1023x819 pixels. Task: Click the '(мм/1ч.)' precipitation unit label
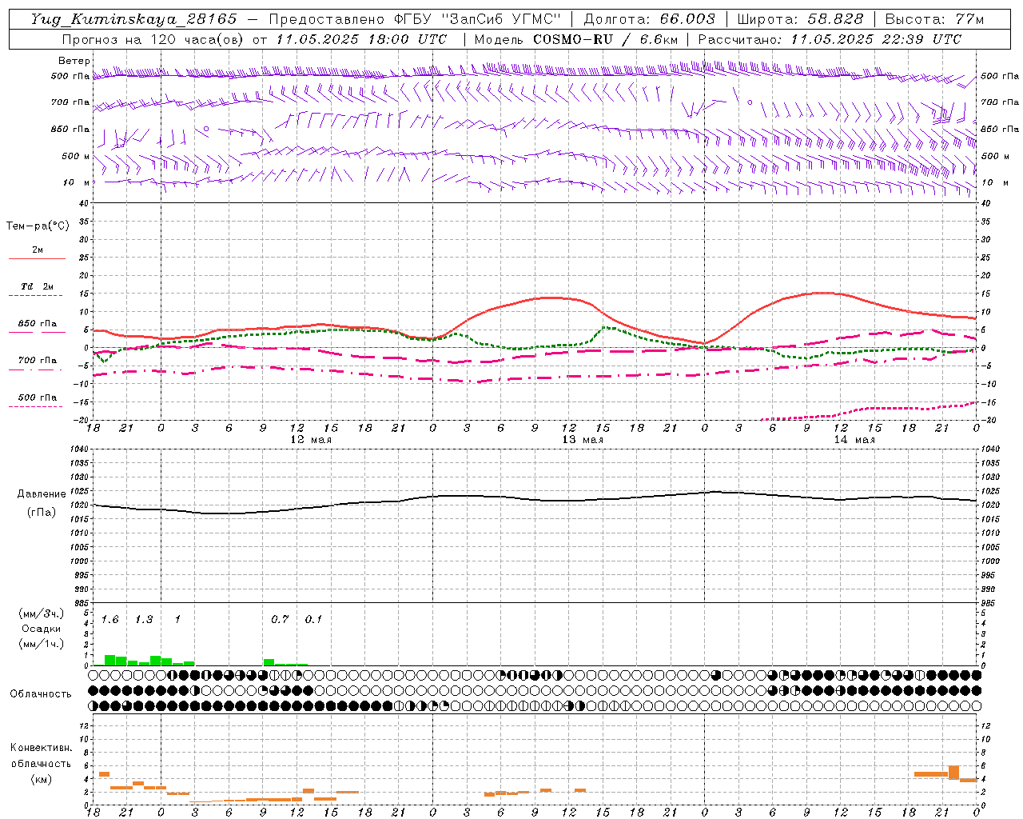(42, 644)
